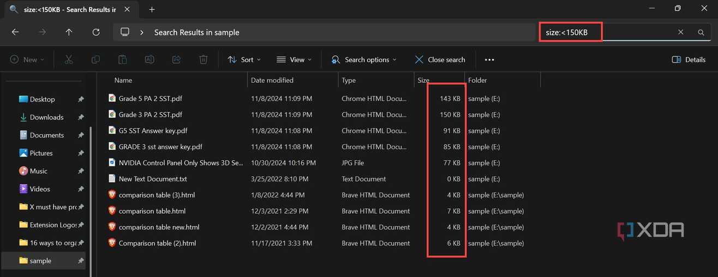Screen dimensions: 718x277
Task: Click the Brave icon of comparison table.html
Action: [x=112, y=211]
